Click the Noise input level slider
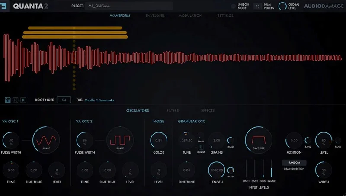Screen dimensions: 346x196 263,169
